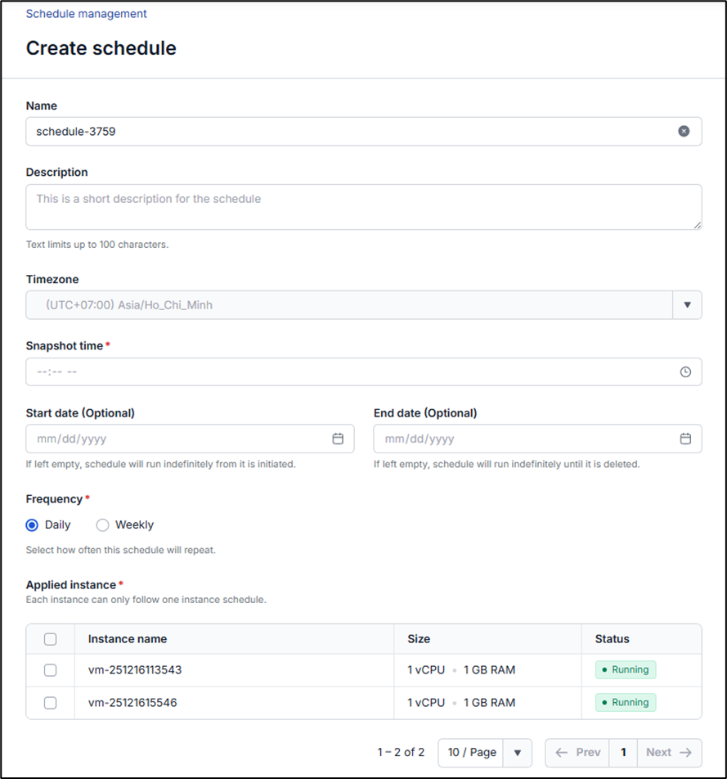Click into the Name input field
727x779 pixels.
coord(343,131)
